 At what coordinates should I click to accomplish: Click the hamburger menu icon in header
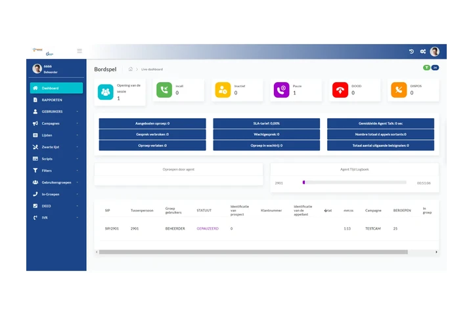point(79,51)
